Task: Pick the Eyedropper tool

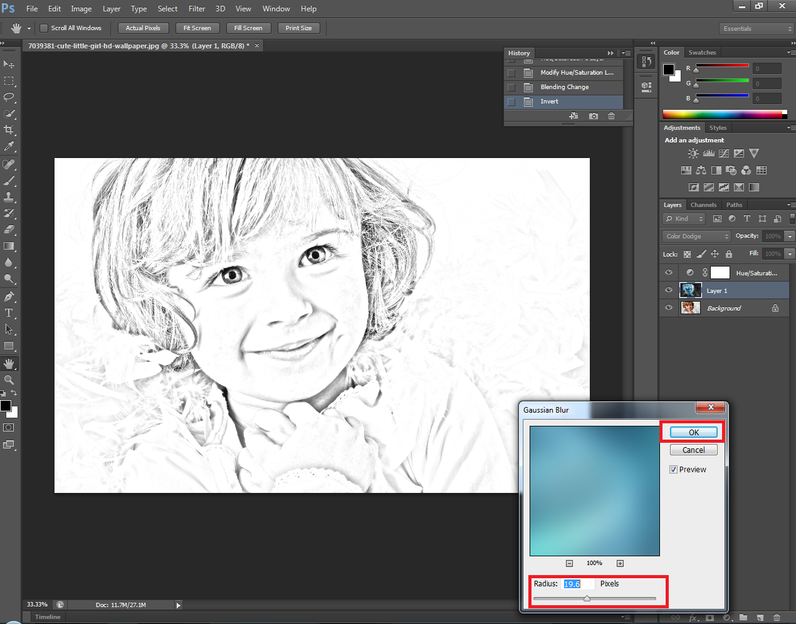Action: (x=9, y=146)
